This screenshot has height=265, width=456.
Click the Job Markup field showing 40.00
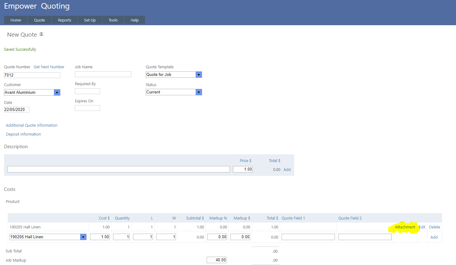pos(217,260)
